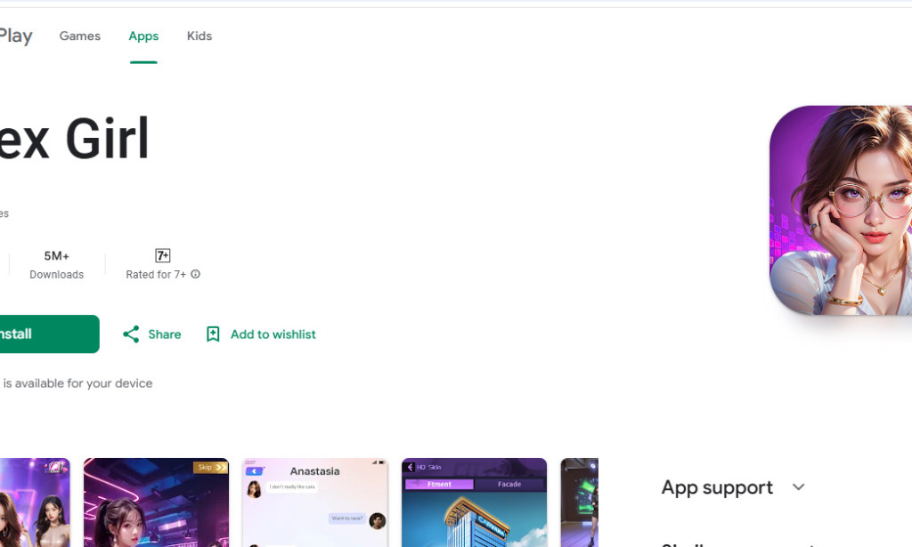
Task: Click the Share label text
Action: tap(164, 334)
